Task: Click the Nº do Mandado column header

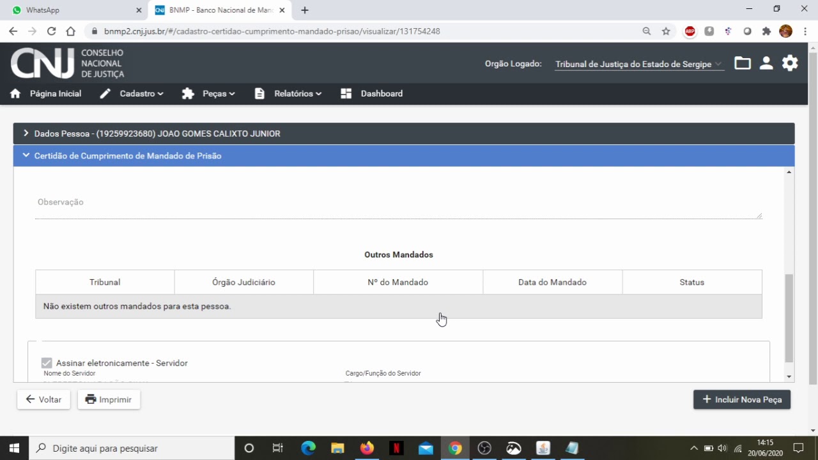Action: point(398,282)
